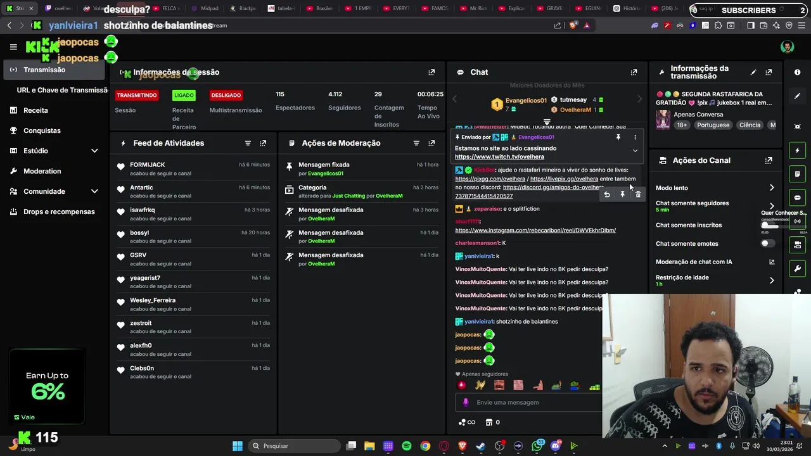The image size is (811, 456).
Task: Select the Categoria moderation entry
Action: 361,191
